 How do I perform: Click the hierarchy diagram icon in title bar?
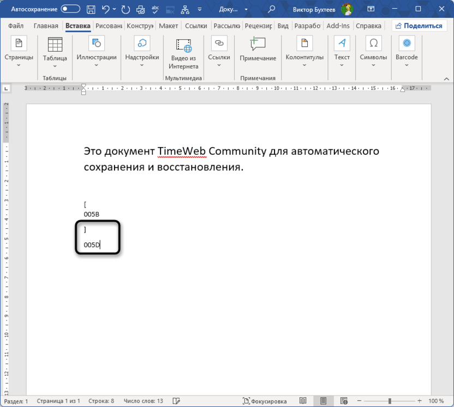(185, 10)
